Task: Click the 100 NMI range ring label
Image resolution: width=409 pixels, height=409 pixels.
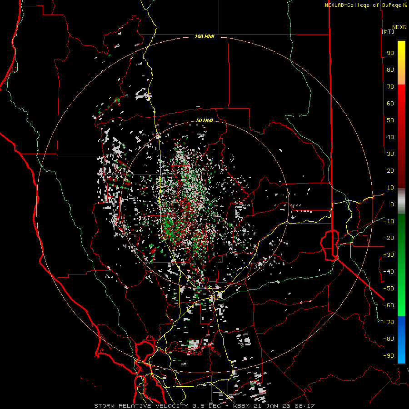Action: point(204,36)
